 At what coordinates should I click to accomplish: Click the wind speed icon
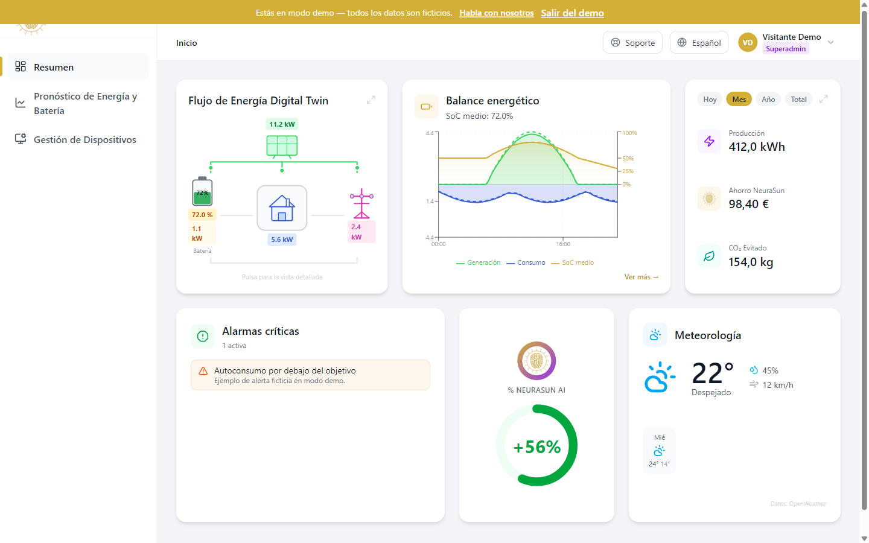[754, 384]
